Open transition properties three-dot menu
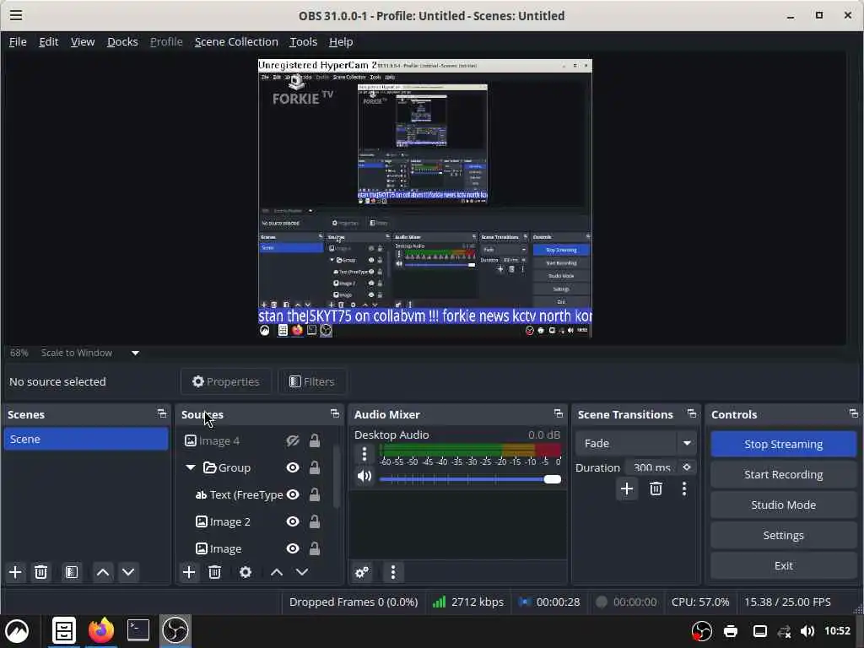 coord(684,489)
